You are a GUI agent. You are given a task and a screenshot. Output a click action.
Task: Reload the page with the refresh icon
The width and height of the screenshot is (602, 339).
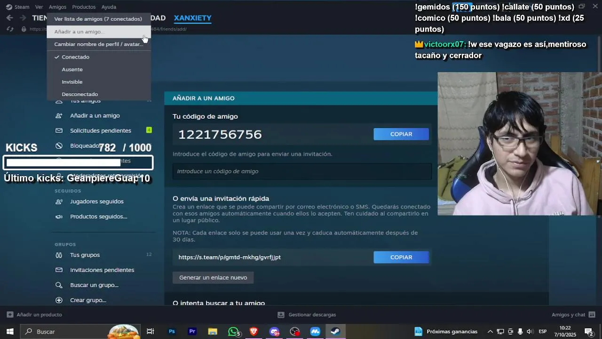pos(10,29)
